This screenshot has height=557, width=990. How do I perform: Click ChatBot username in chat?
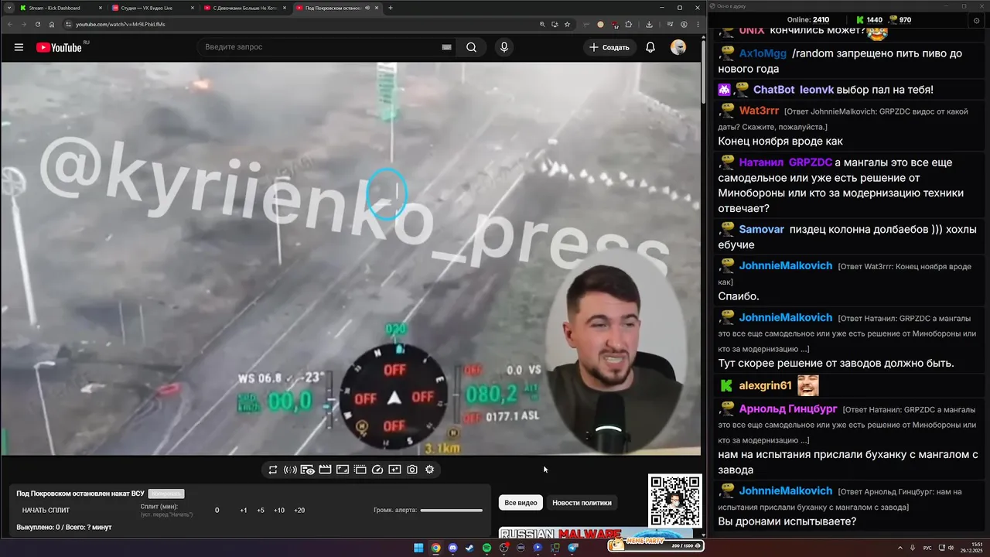(x=774, y=90)
